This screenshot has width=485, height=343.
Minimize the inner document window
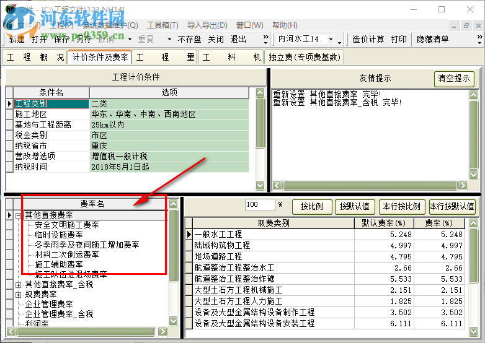454,26
